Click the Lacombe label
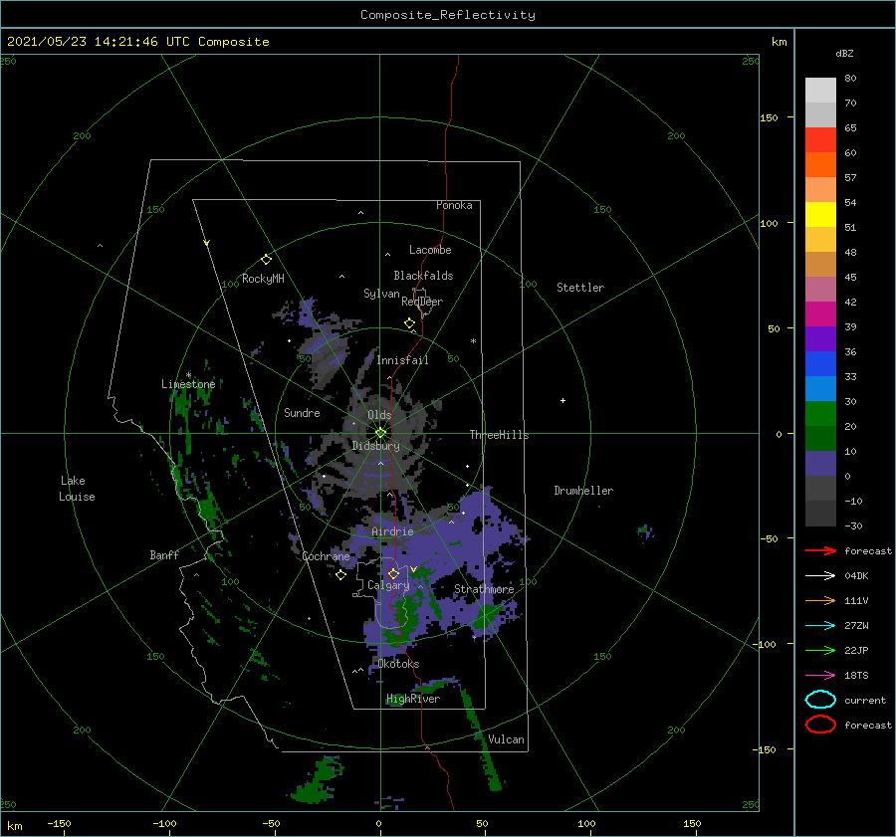This screenshot has width=896, height=837. (x=430, y=250)
